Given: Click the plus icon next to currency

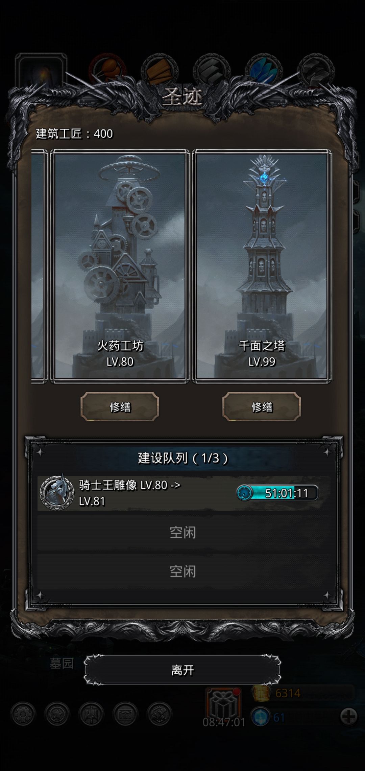Looking at the screenshot, I should point(348,716).
